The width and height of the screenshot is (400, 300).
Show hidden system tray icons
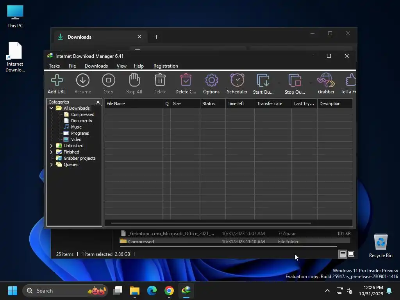pos(327,291)
